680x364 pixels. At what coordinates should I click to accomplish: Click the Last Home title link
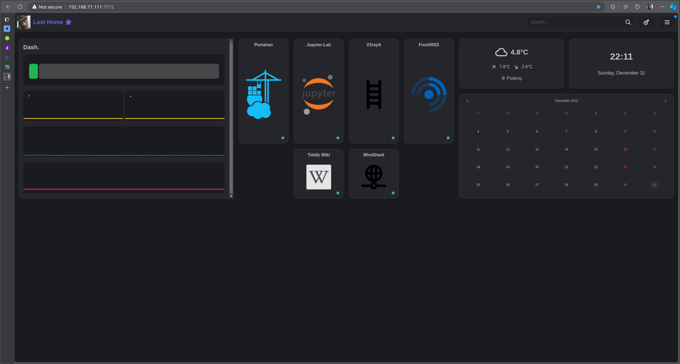pyautogui.click(x=48, y=22)
